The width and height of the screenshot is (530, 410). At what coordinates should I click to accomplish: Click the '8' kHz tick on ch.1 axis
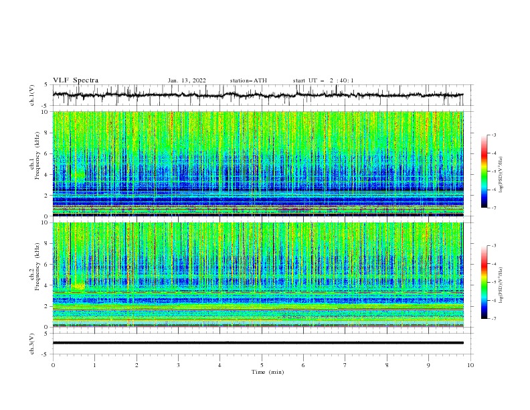(x=47, y=133)
